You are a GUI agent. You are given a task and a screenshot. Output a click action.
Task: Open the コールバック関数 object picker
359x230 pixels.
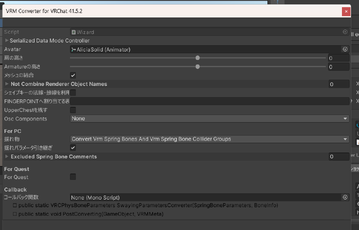point(345,197)
